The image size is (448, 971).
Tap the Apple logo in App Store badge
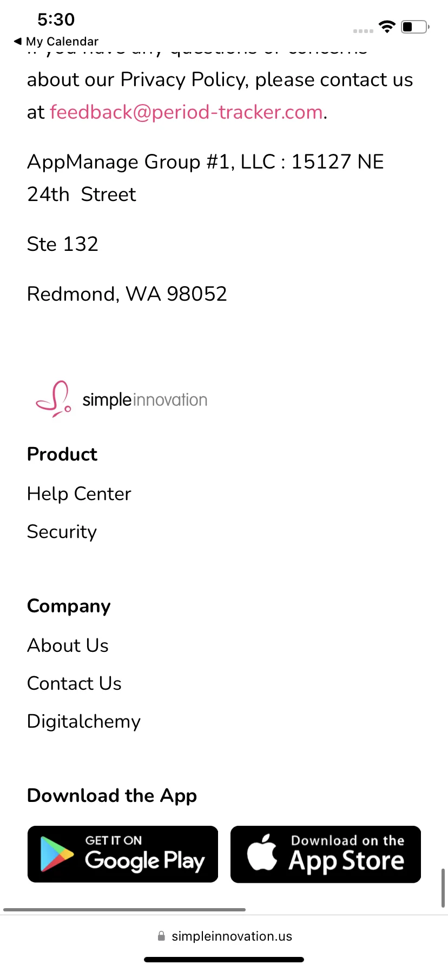pos(262,852)
